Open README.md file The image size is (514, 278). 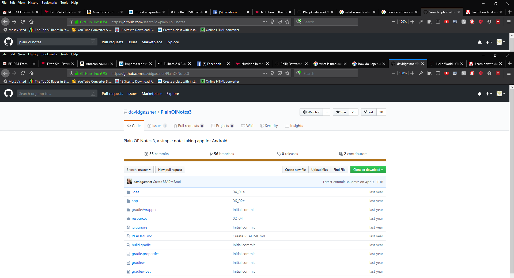[x=142, y=236]
